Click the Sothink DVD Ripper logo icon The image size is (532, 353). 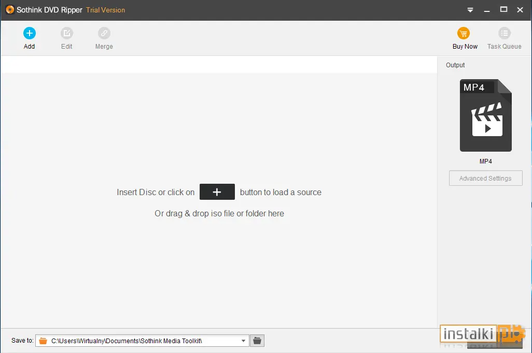click(x=10, y=10)
